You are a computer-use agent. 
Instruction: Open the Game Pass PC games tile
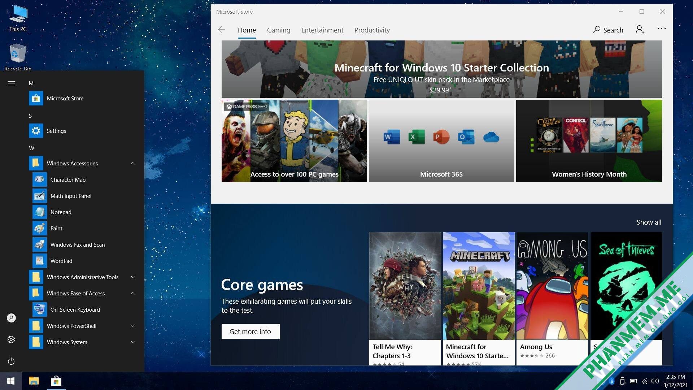point(294,141)
